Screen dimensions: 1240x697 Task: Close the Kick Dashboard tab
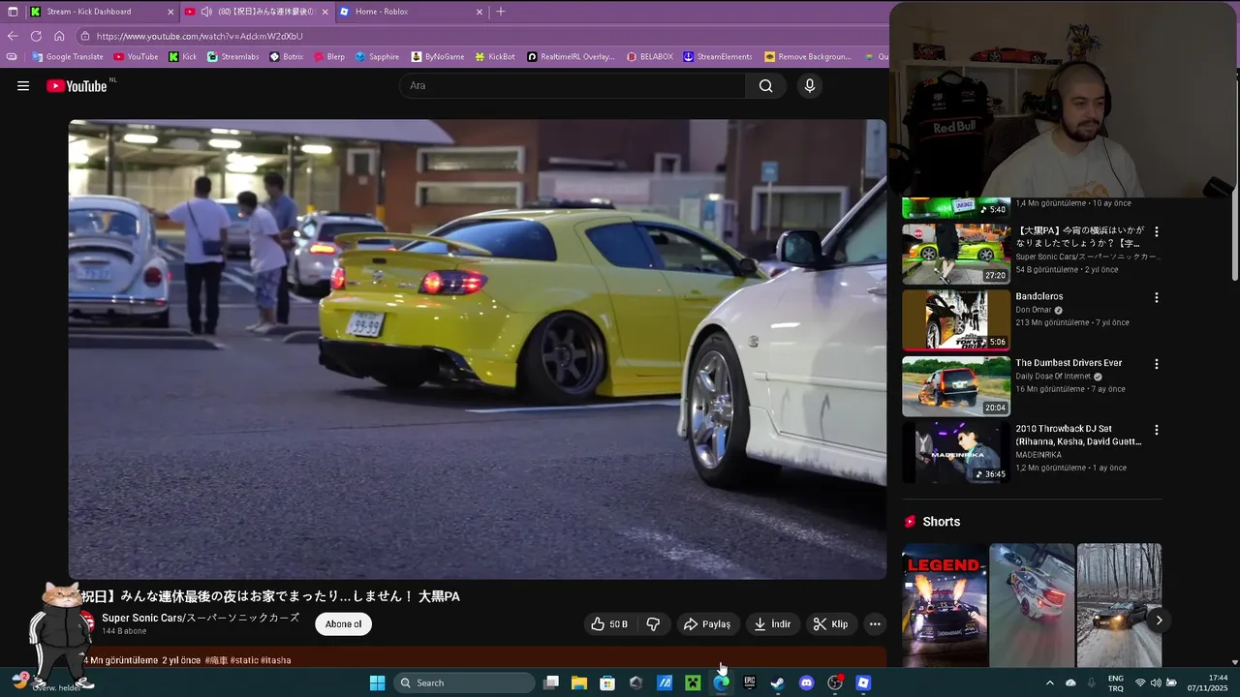170,12
